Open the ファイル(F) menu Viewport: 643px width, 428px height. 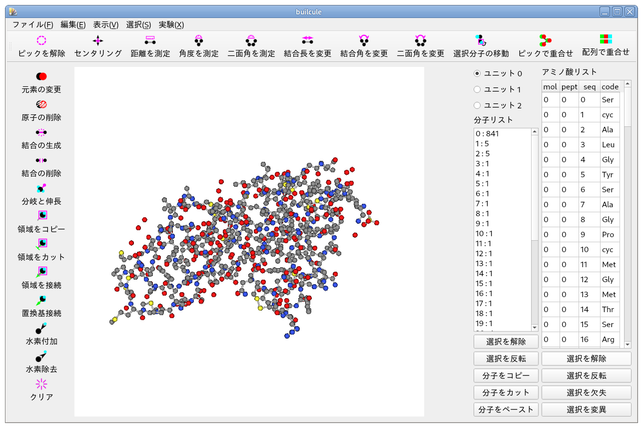pos(33,24)
